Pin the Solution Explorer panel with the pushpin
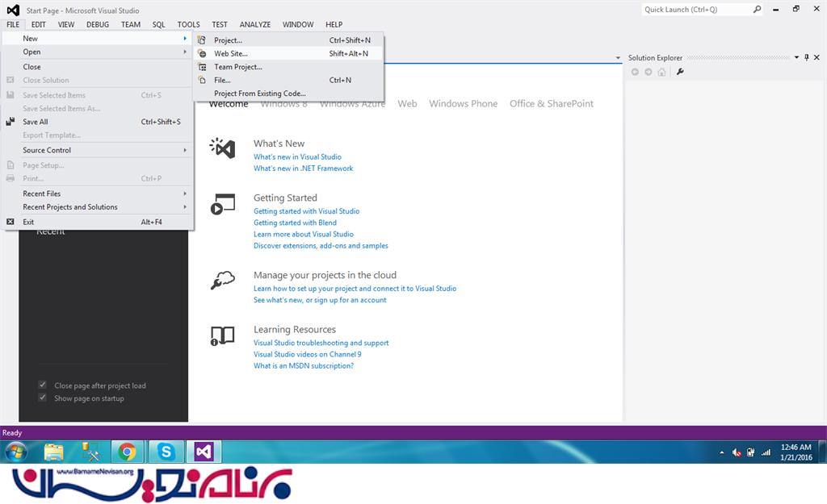 point(806,57)
